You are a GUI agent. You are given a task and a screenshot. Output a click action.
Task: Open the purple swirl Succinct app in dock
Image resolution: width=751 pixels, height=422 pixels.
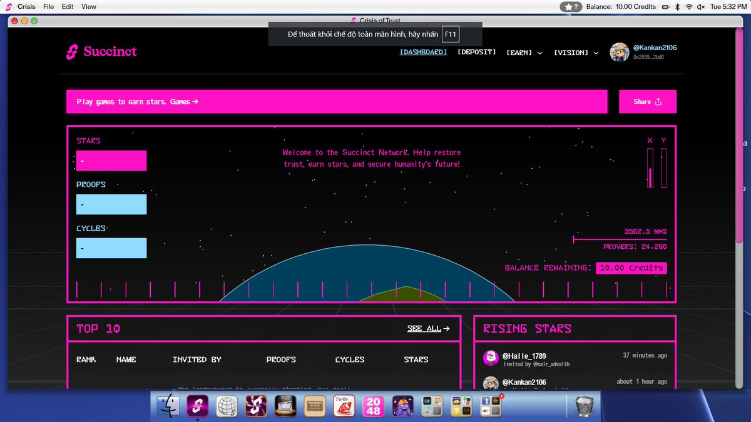coord(255,406)
